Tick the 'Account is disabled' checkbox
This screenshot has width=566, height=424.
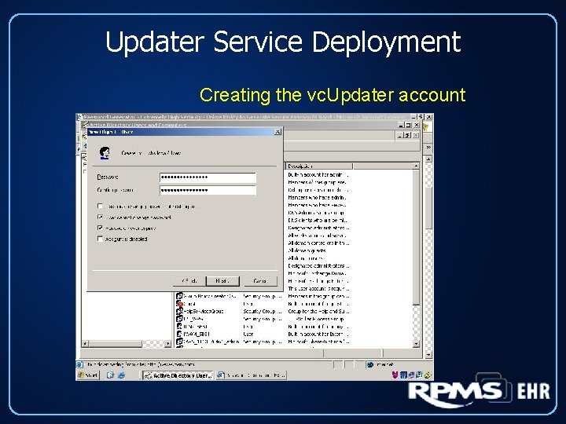point(100,239)
